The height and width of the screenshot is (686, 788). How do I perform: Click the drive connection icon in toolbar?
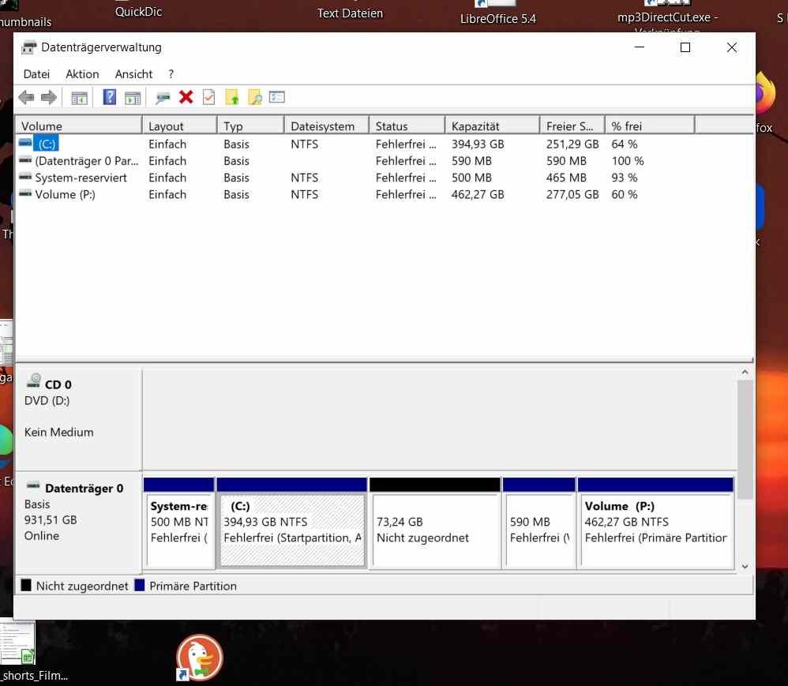[x=163, y=97]
